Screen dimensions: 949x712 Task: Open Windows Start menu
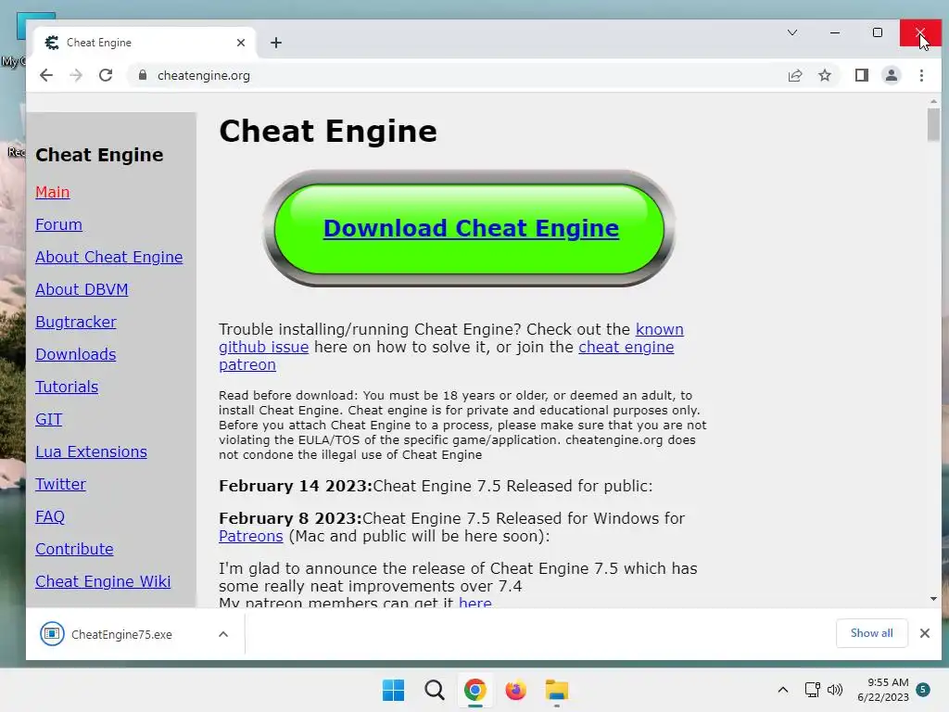tap(393, 690)
